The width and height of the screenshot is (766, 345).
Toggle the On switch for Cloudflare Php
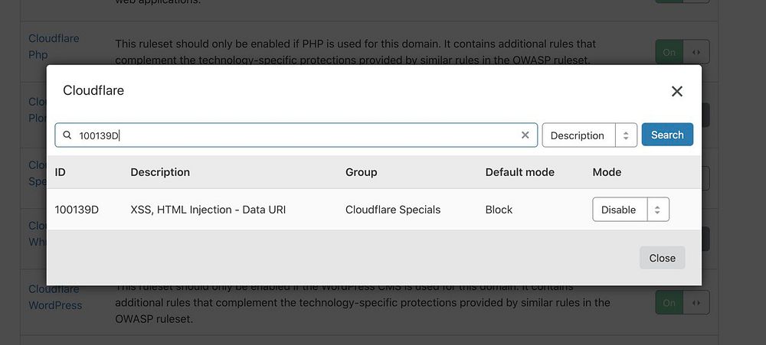point(669,52)
